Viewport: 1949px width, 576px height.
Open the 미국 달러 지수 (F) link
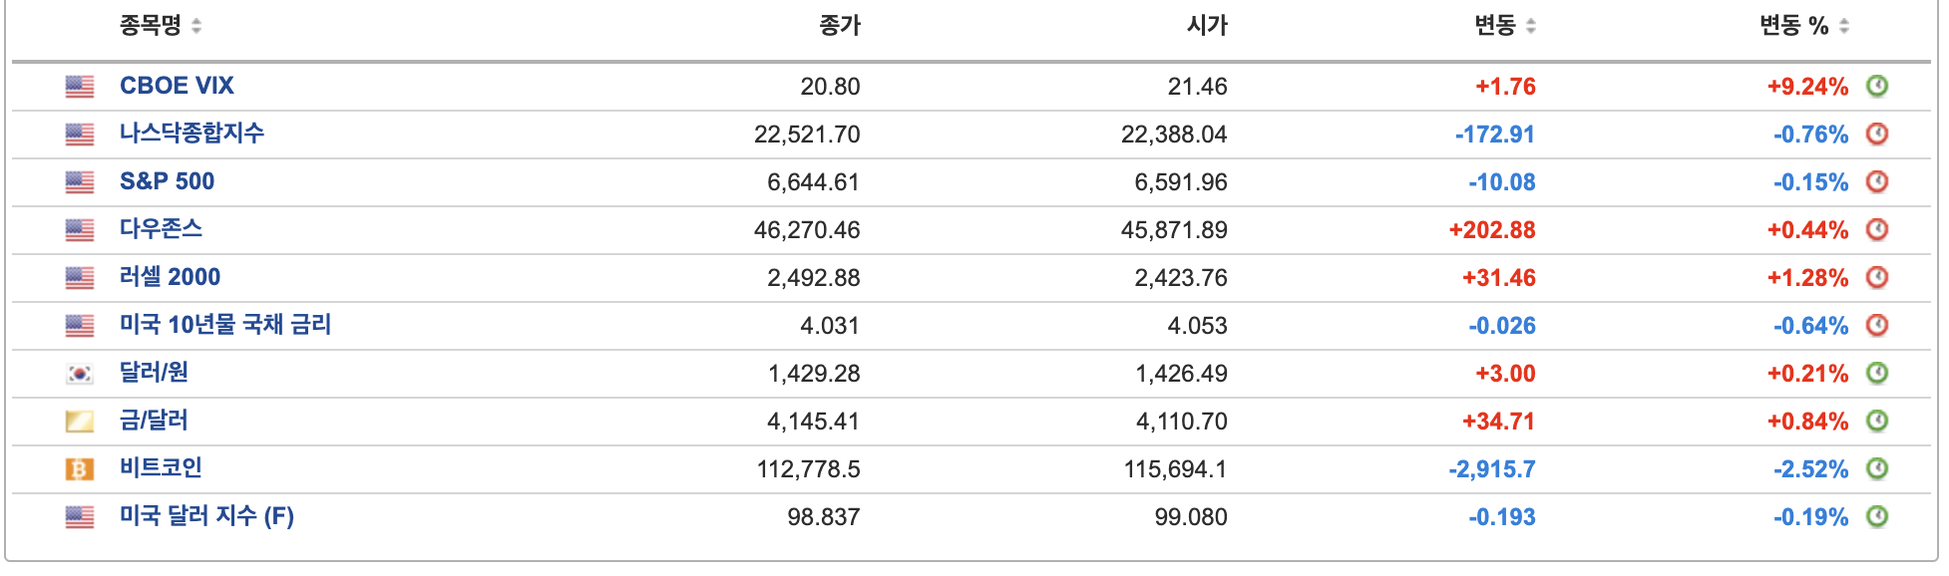pos(206,516)
